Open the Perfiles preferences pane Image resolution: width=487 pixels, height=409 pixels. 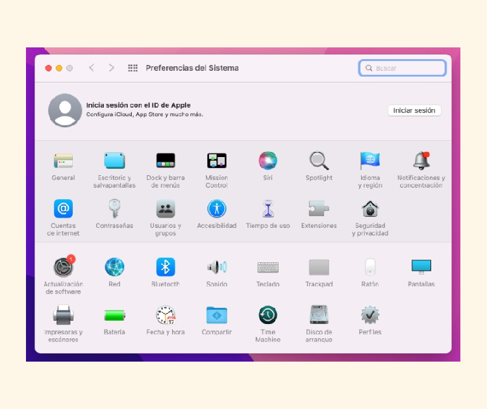(370, 315)
